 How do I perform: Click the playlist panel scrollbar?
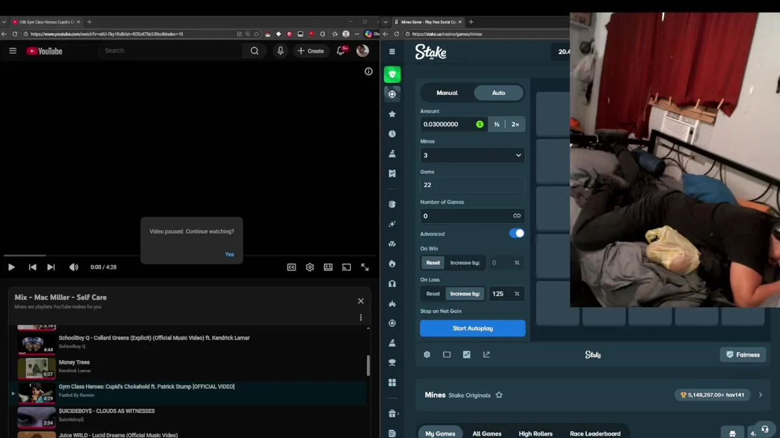click(x=368, y=365)
